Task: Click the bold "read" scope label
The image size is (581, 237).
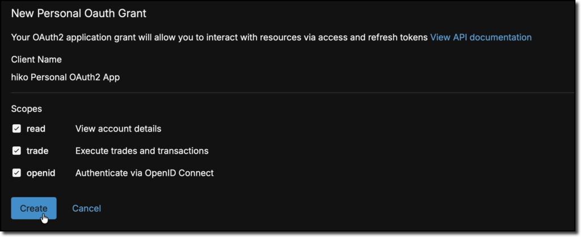Action: pyautogui.click(x=36, y=129)
